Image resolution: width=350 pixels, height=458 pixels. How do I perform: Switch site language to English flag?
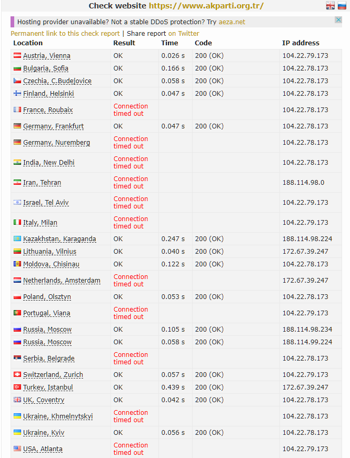330,6
